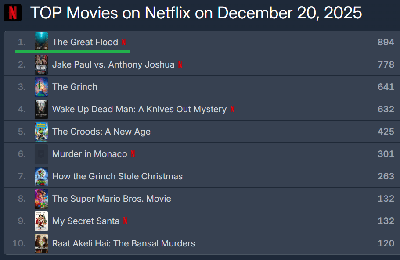The width and height of the screenshot is (400, 260).
Task: Click the Netflix badge beside Wake Up Dead Man
Action: [232, 109]
